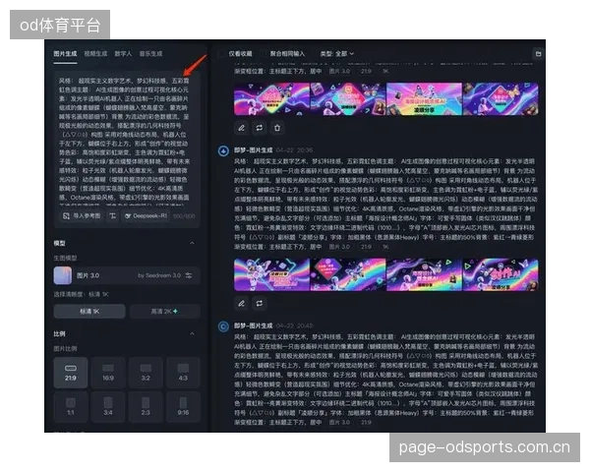Click the 即梦-图片生成 title dated 20:36
Viewport: 590px width, 472px height.
pos(254,150)
